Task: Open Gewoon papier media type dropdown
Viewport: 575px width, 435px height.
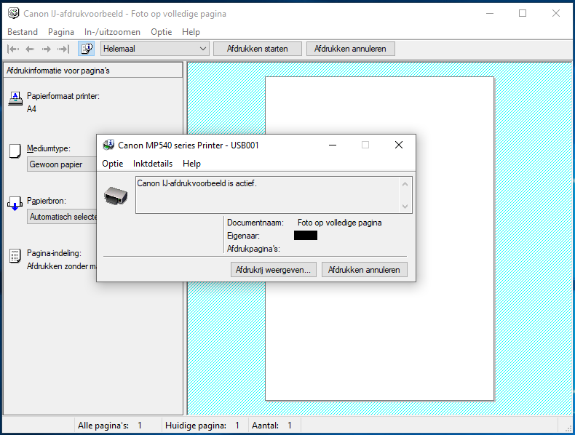Action: tap(62, 164)
